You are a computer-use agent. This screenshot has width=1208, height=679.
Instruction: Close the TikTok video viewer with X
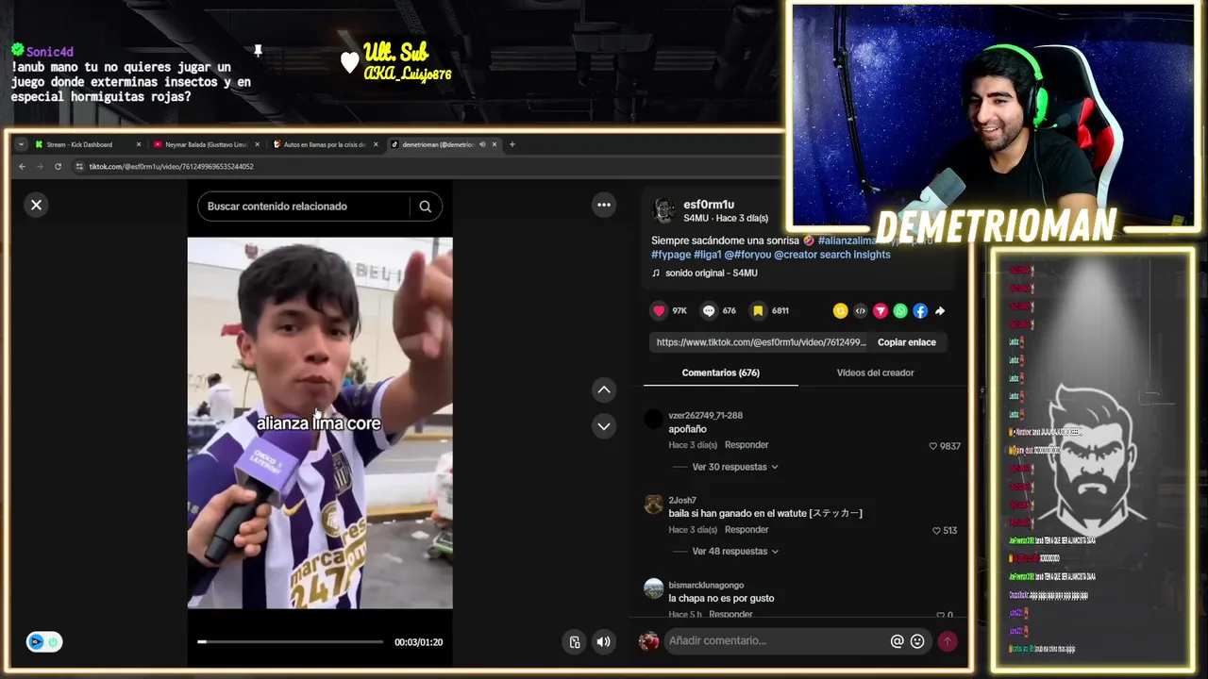(x=36, y=205)
